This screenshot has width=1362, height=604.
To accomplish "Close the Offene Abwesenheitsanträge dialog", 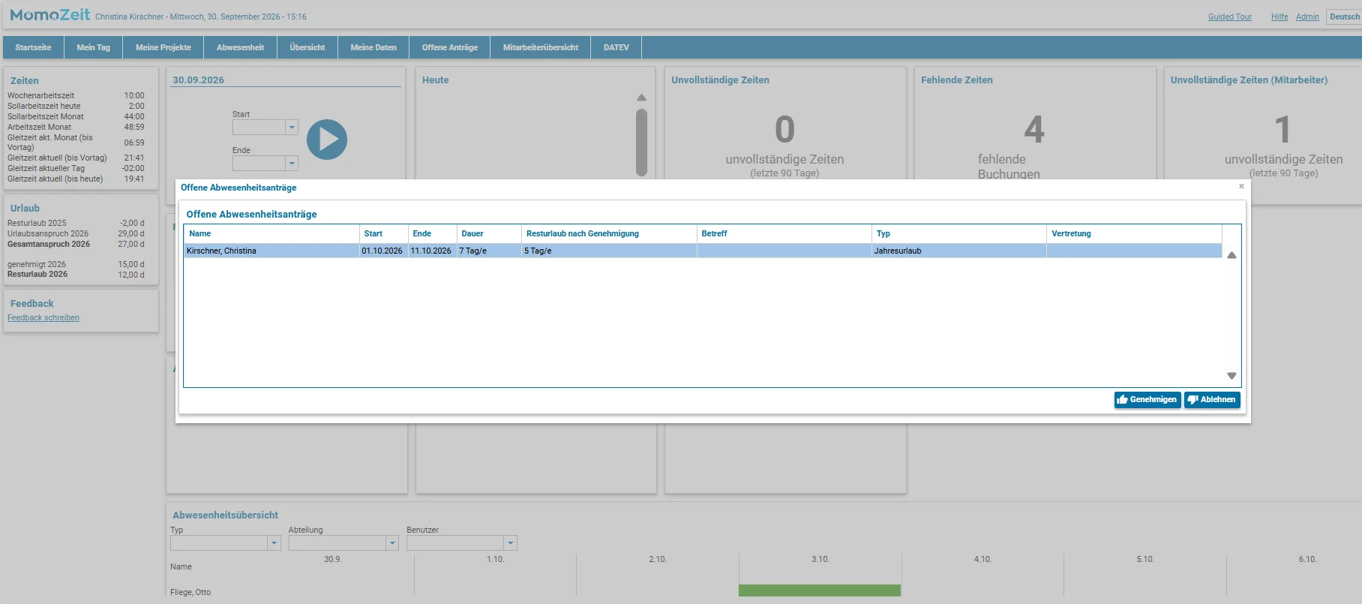I will click(x=1241, y=186).
